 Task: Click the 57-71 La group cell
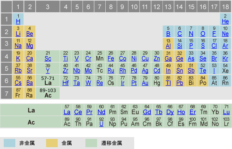point(48,81)
